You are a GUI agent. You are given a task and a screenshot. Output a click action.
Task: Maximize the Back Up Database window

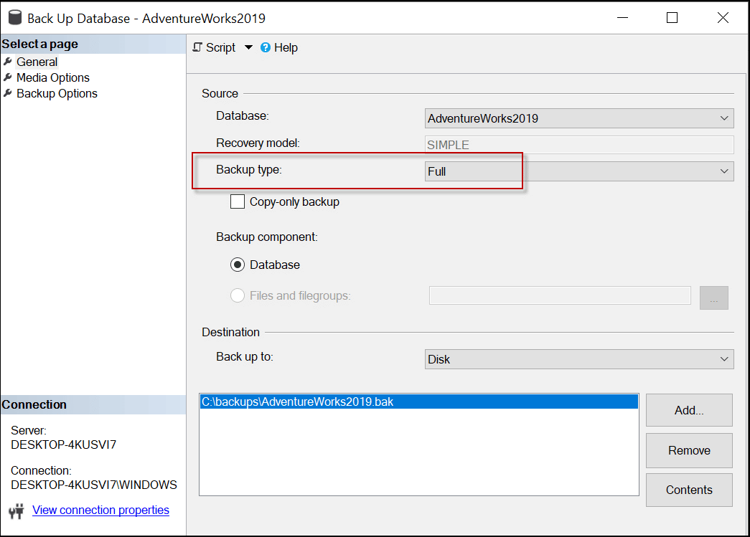(x=672, y=18)
